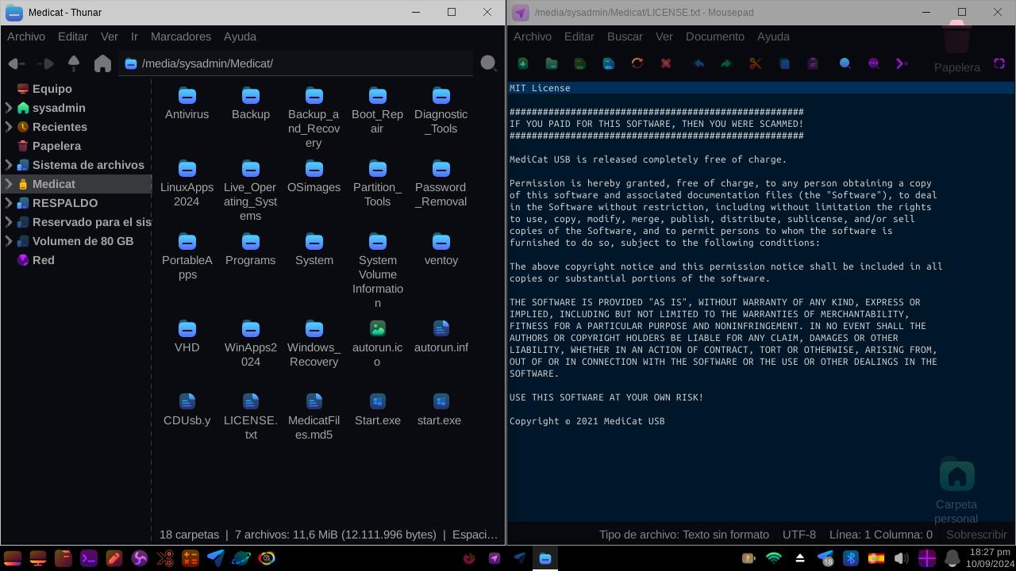Open Marcadores menu in Thunar
The width and height of the screenshot is (1016, 571).
181,36
